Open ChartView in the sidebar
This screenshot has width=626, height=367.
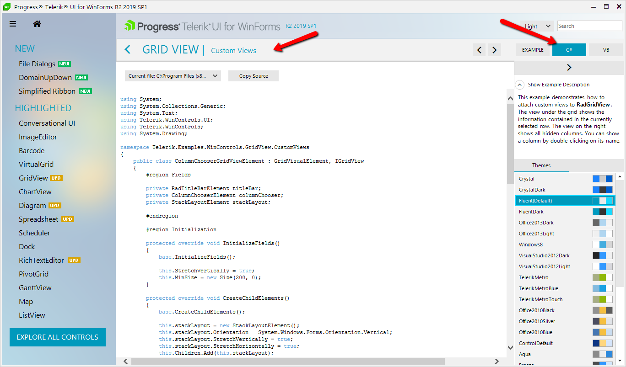tap(35, 192)
